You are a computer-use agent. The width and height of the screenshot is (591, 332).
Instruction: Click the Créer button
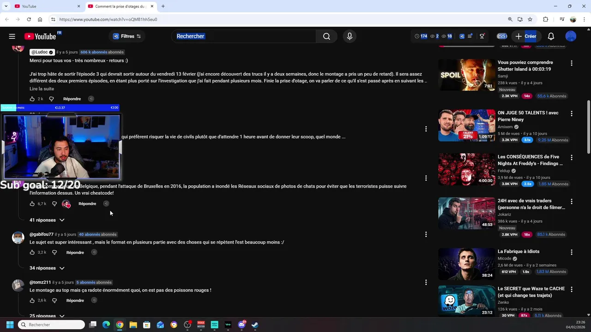click(x=526, y=36)
